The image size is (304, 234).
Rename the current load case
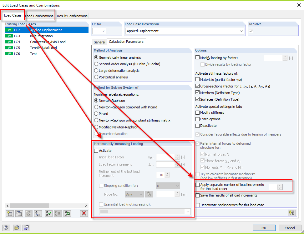38,213
